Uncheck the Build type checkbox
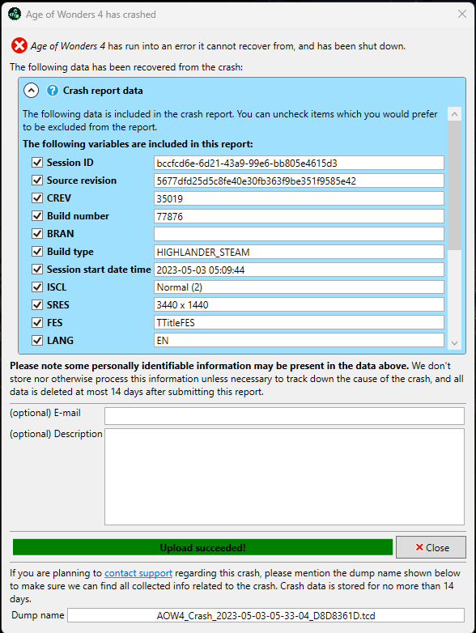 (37, 252)
